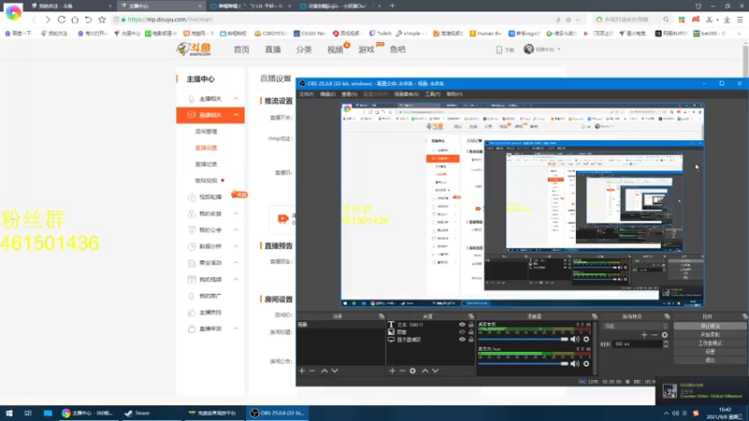The height and width of the screenshot is (421, 749).
Task: Toggle lock on the display capture source
Action: 471,340
